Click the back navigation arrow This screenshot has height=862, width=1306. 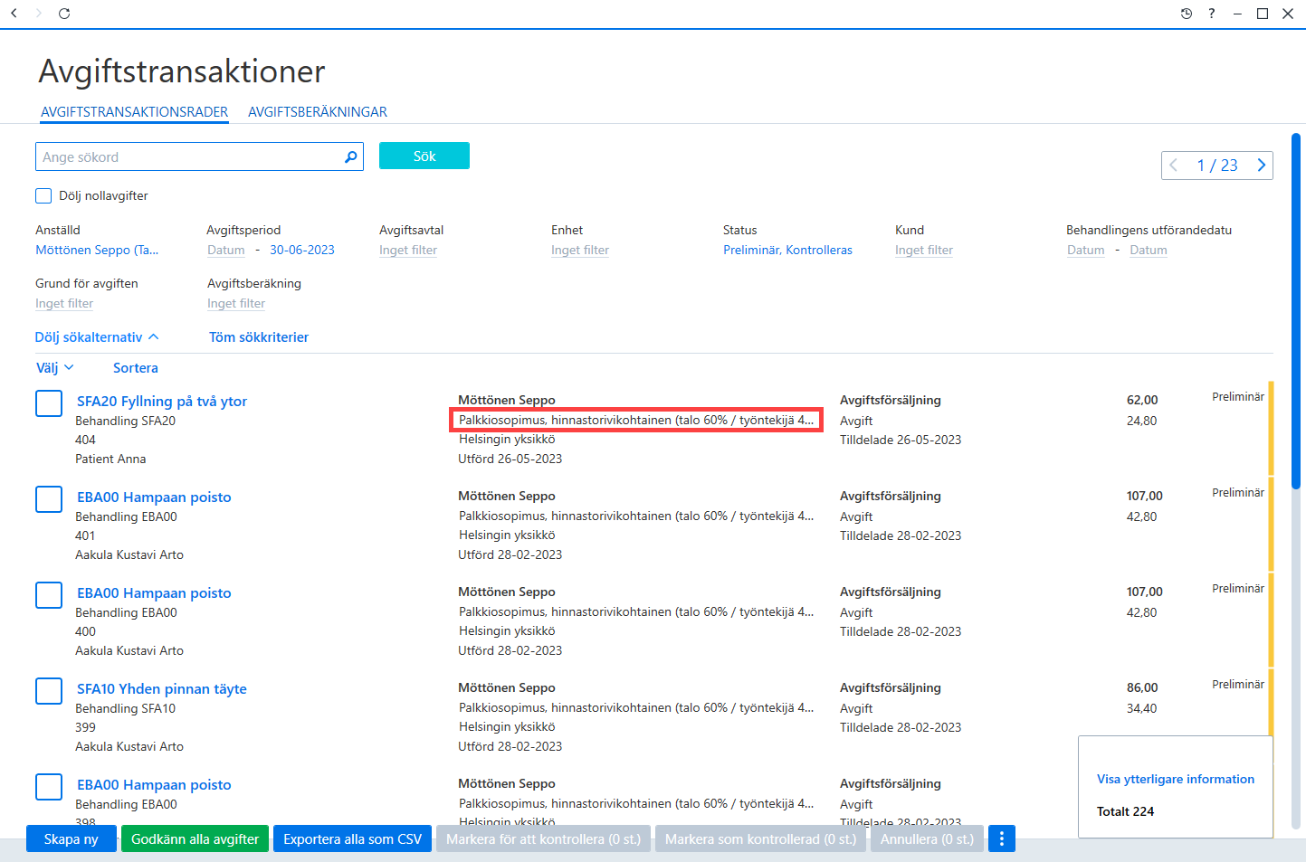[14, 14]
